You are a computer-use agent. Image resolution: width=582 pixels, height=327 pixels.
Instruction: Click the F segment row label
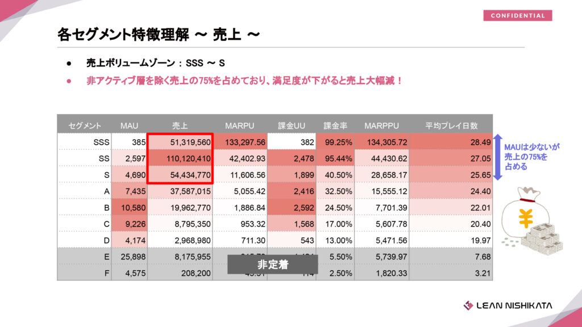click(x=106, y=272)
